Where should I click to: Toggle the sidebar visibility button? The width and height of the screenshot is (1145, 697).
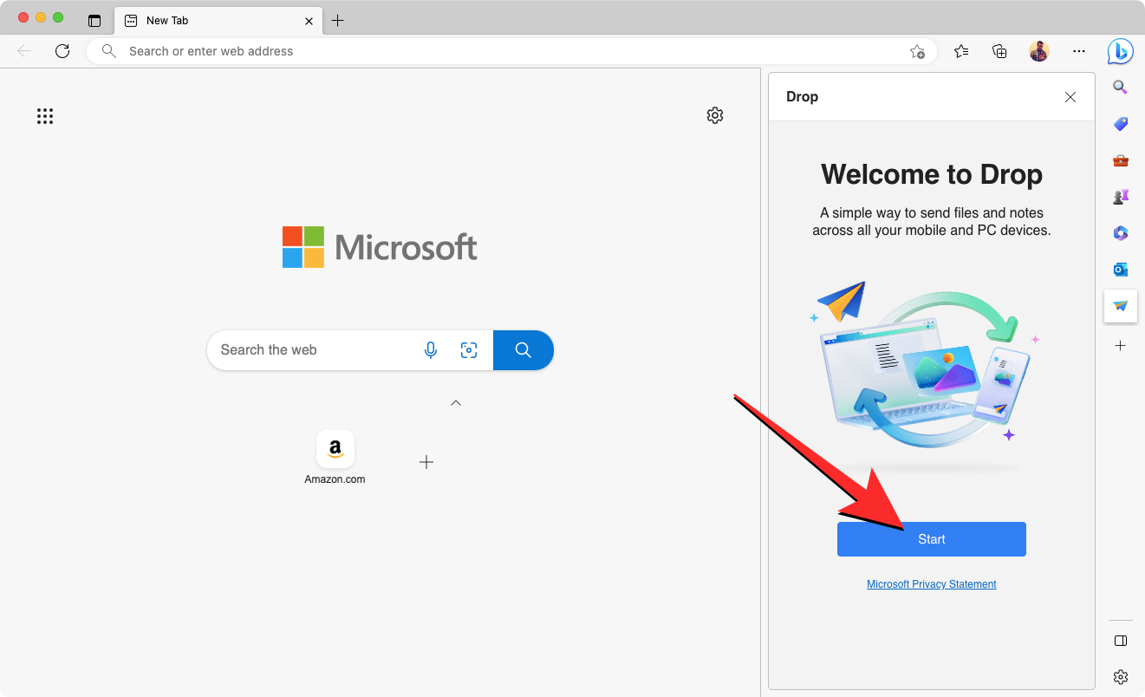1120,641
